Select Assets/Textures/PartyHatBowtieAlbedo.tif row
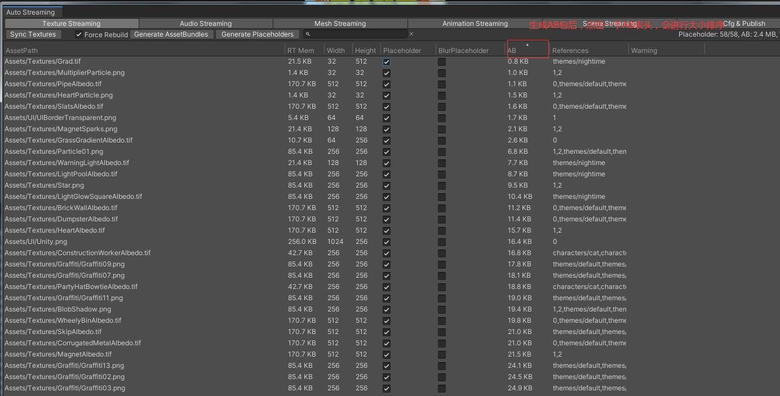Viewport: 780px width, 396px height. point(390,287)
